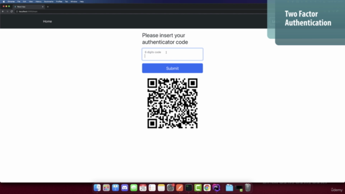This screenshot has width=345, height=194.
Task: Open Notes from the dock
Action: point(161,188)
